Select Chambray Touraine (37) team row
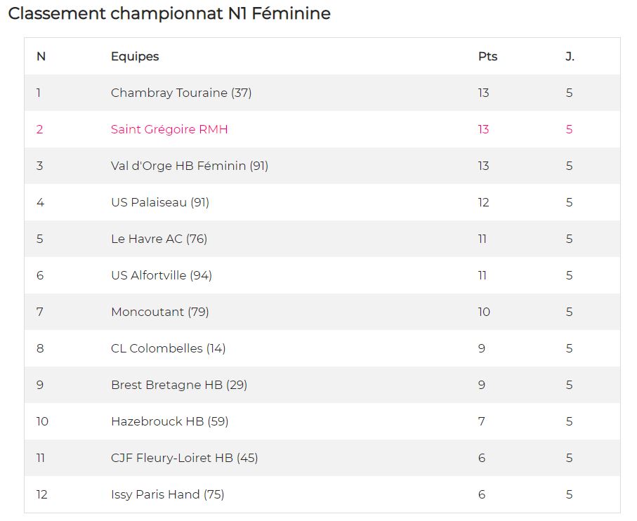Image resolution: width=637 pixels, height=521 pixels. [x=322, y=93]
